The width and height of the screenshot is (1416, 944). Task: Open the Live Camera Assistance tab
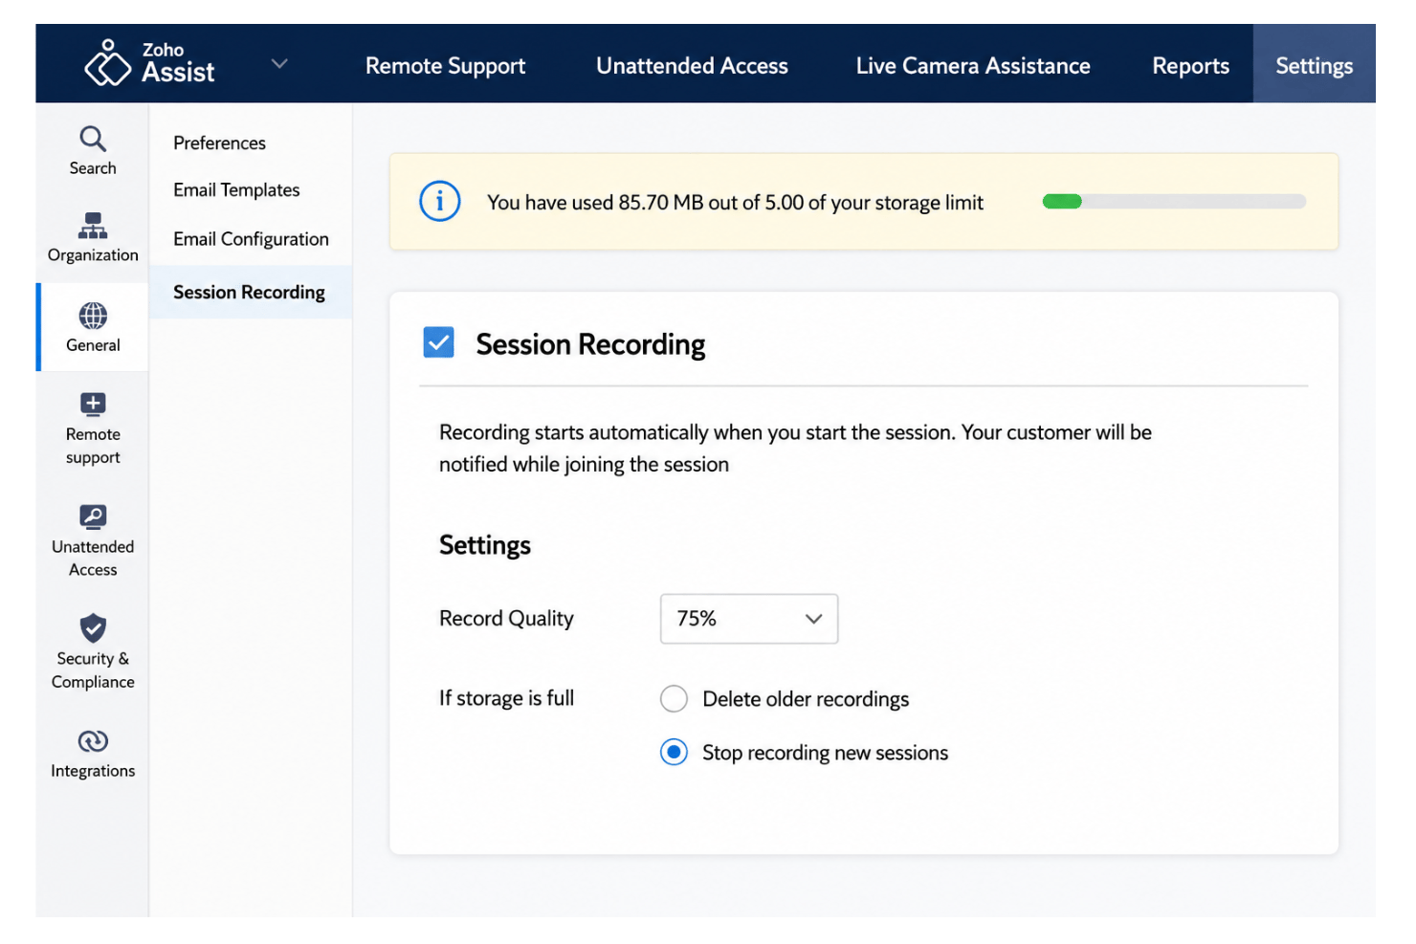[x=973, y=66]
